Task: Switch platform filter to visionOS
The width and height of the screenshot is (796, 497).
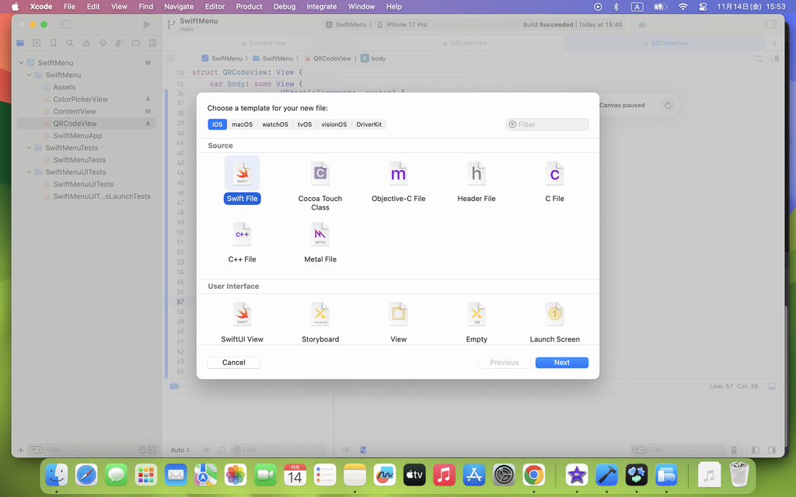Action: [334, 124]
